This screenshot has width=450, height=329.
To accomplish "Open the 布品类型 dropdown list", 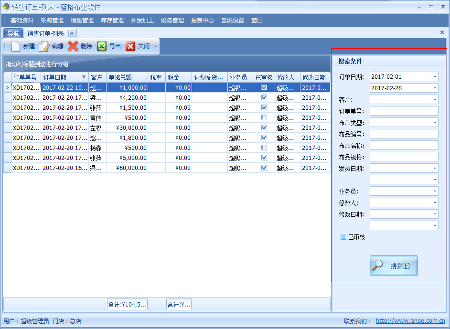I will point(435,123).
